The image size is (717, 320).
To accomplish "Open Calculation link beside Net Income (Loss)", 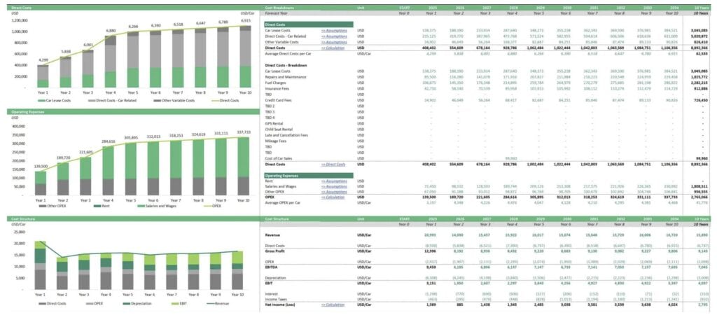I will click(x=334, y=304).
